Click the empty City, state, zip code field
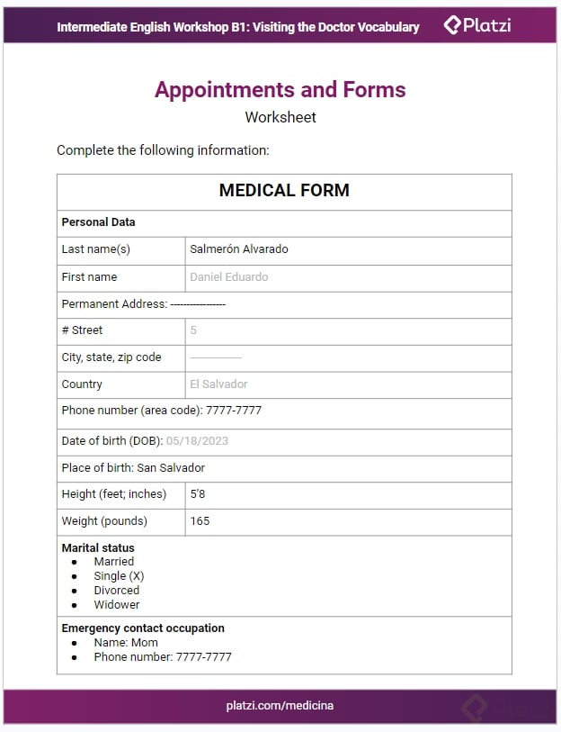Image resolution: width=561 pixels, height=732 pixels. [x=347, y=357]
